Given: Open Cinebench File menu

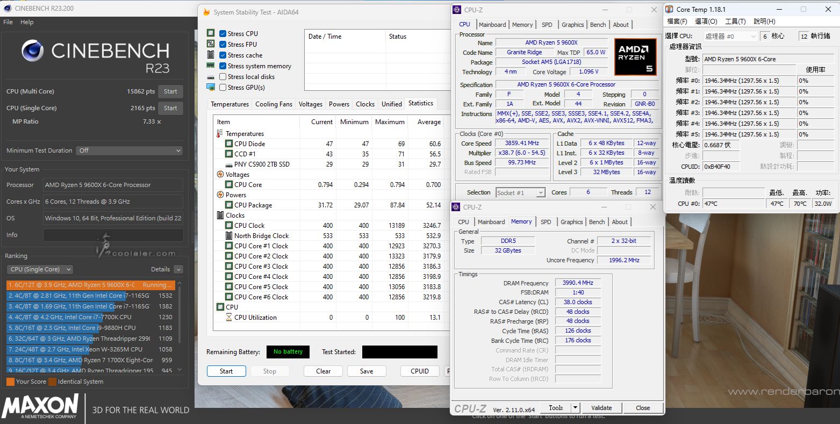Looking at the screenshot, I should tap(8, 22).
